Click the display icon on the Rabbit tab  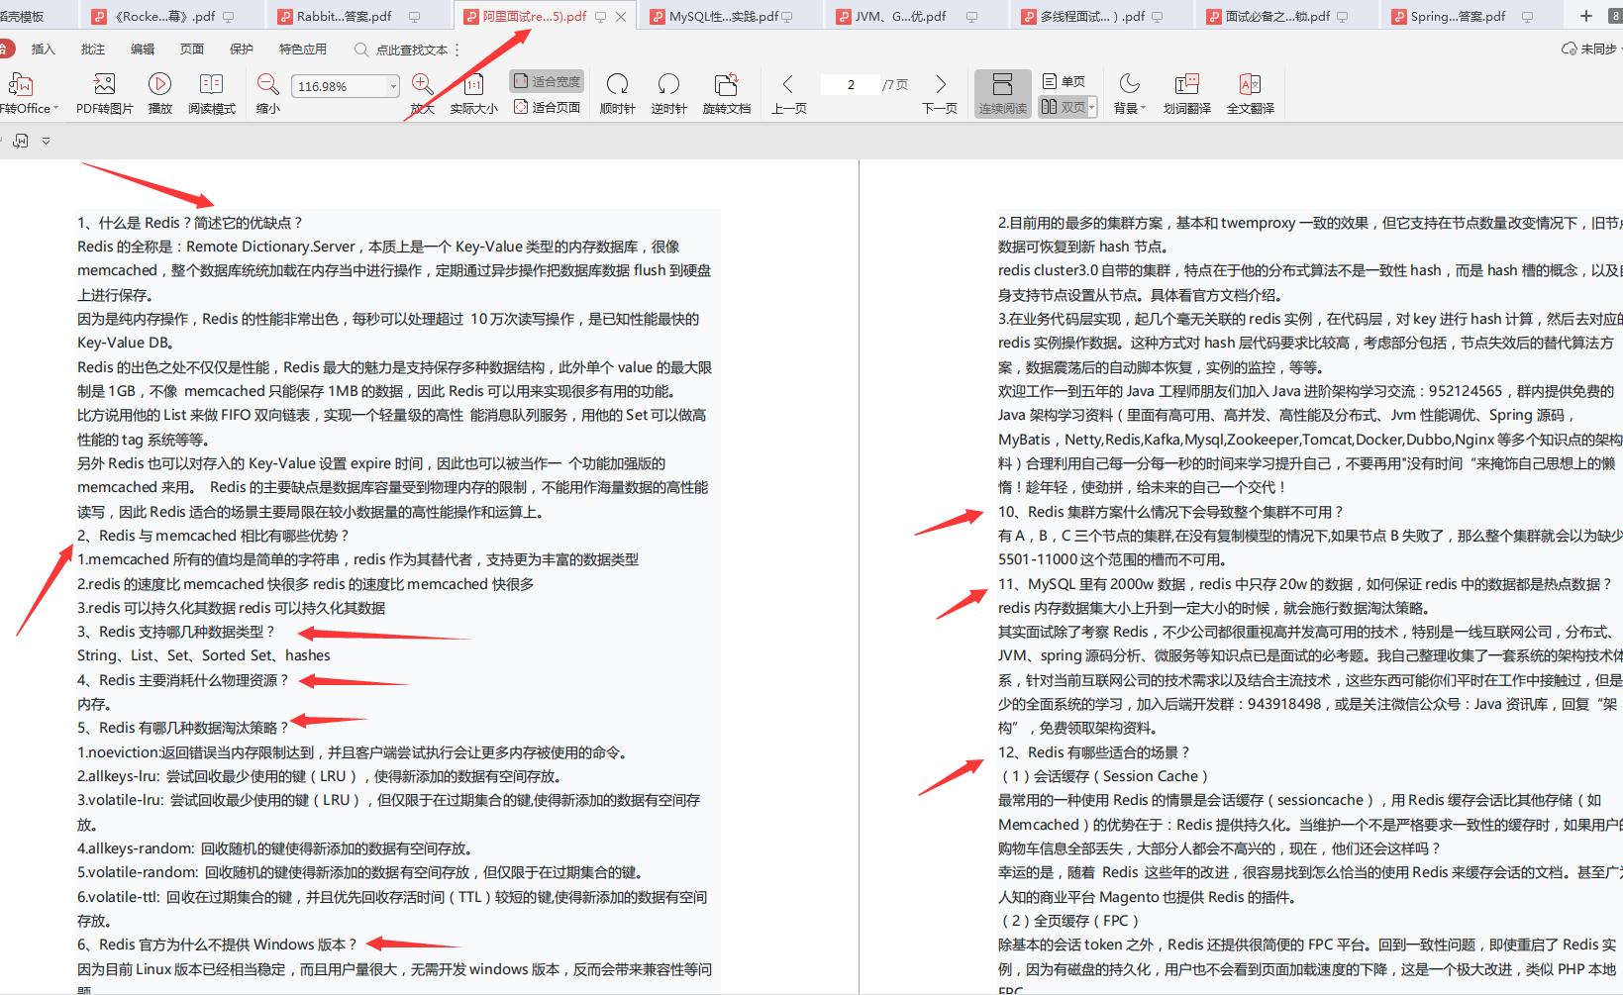click(414, 17)
